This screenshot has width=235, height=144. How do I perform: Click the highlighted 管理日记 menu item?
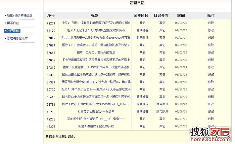coord(13,31)
